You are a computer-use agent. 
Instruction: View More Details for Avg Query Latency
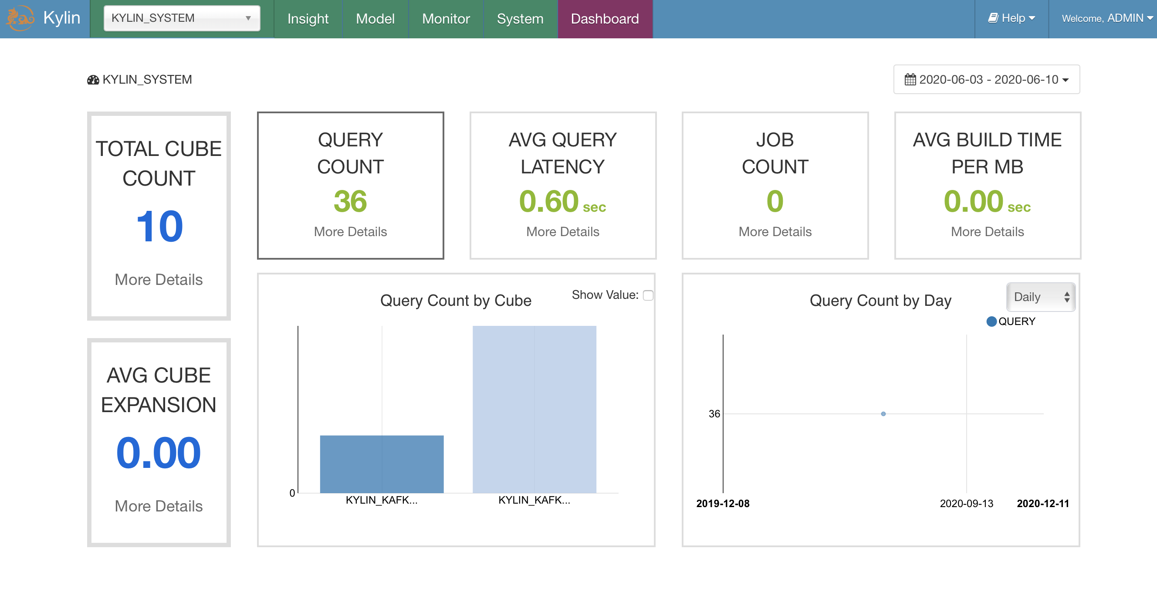[562, 231]
